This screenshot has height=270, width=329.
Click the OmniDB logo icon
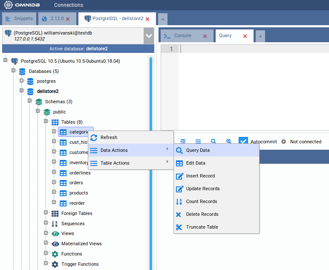[x=9, y=5]
